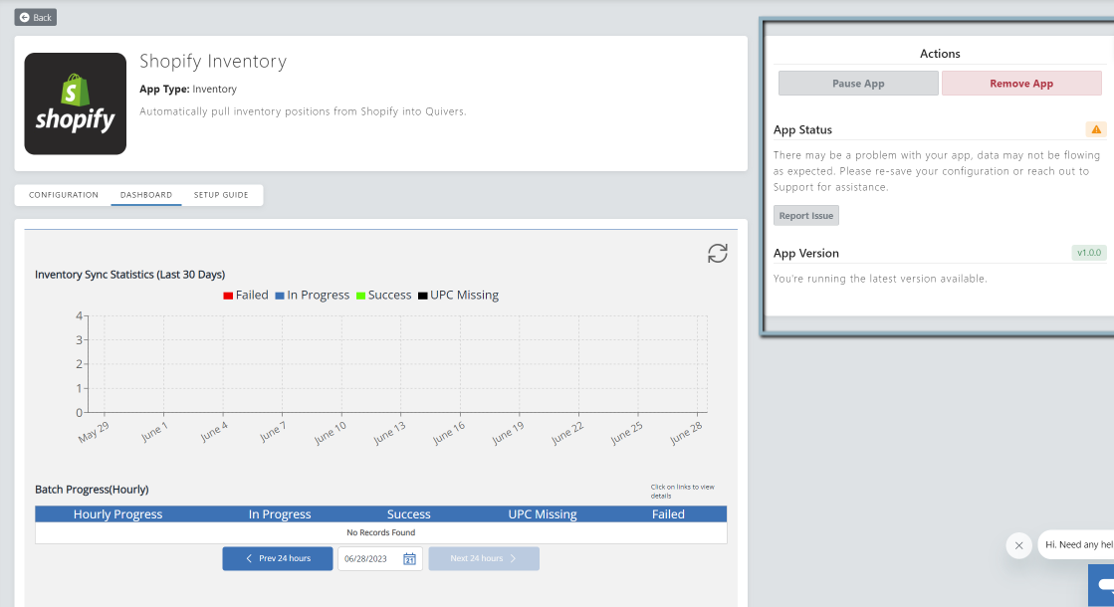Click the Pause App button
The height and width of the screenshot is (607, 1114).
[x=858, y=83]
